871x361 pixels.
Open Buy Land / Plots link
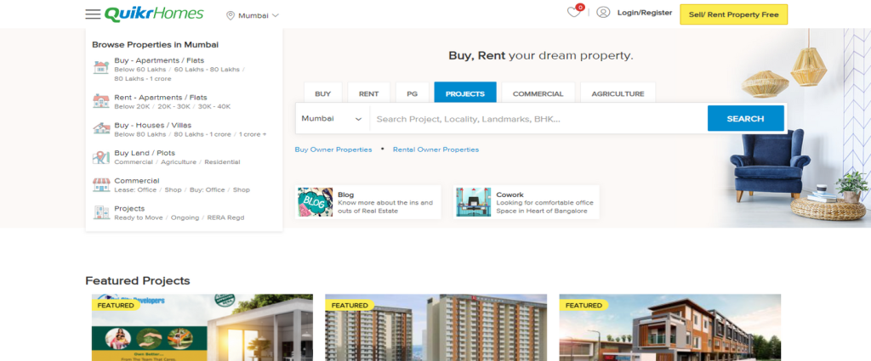[x=145, y=153]
